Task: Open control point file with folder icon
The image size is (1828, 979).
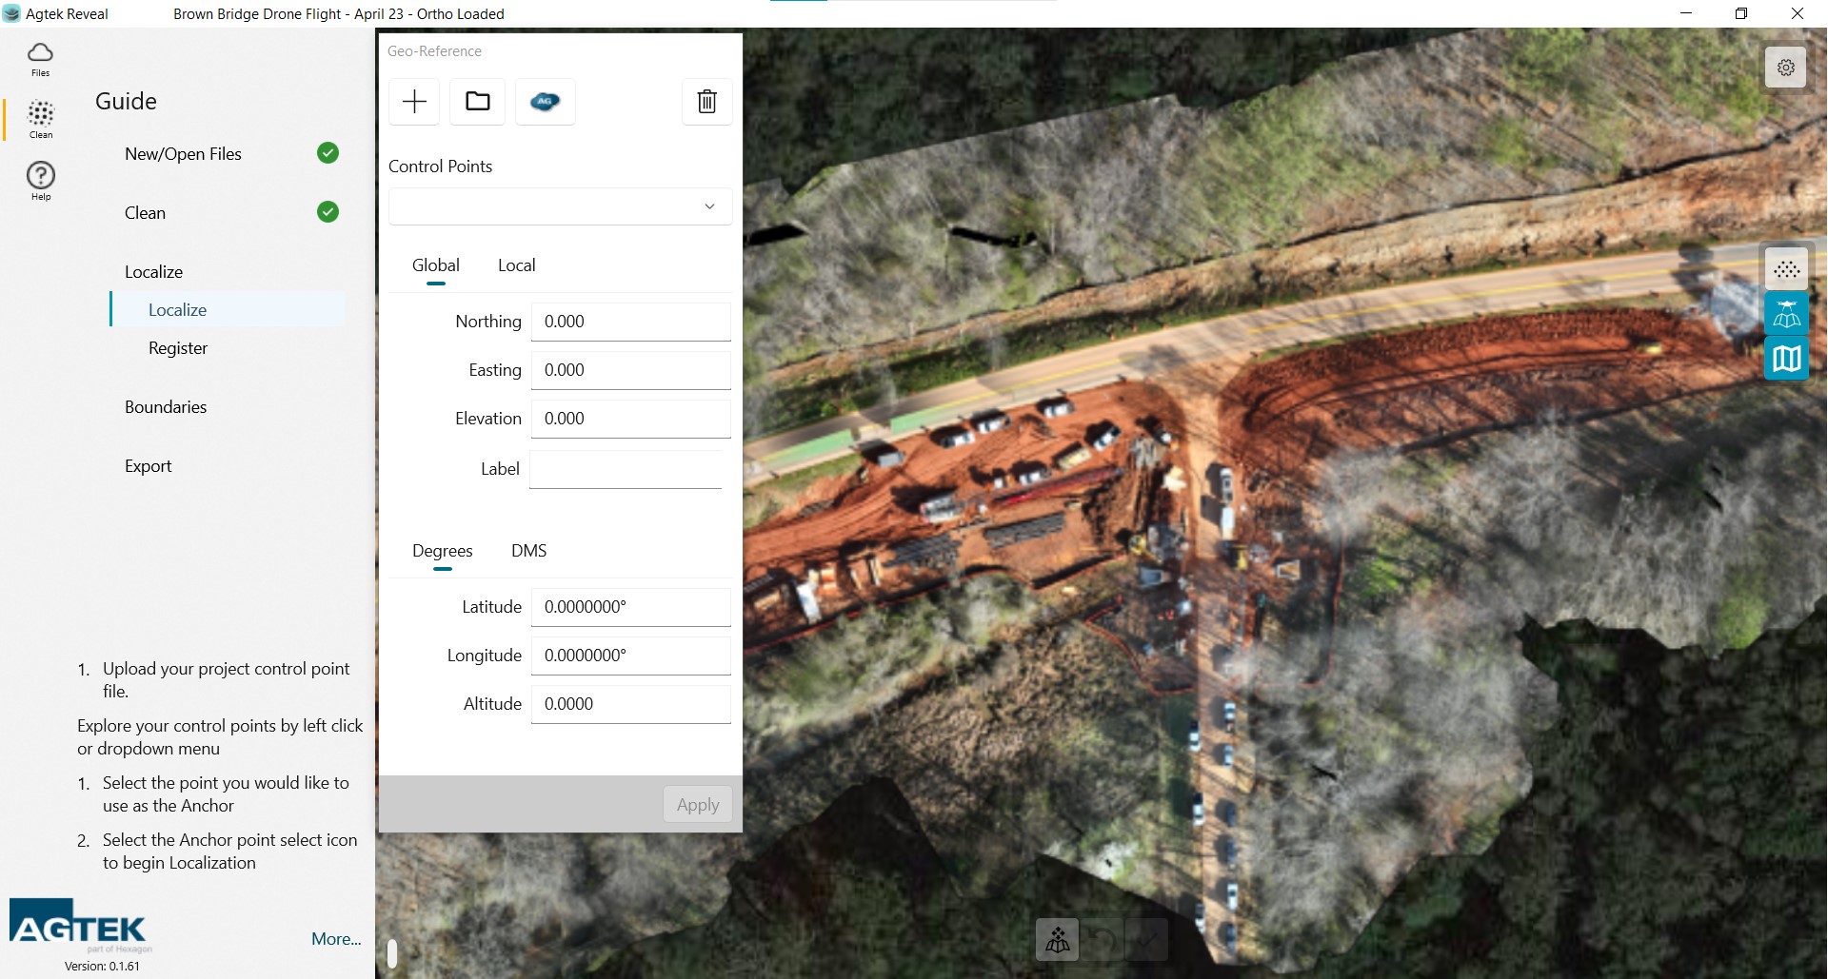Action: pyautogui.click(x=478, y=102)
